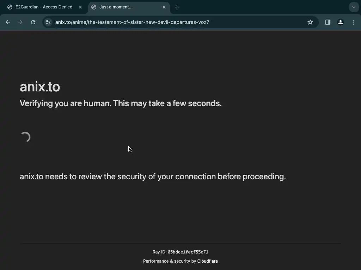Click the back navigation arrow
Screen dimensions: 361x270
pyautogui.click(x=8, y=22)
